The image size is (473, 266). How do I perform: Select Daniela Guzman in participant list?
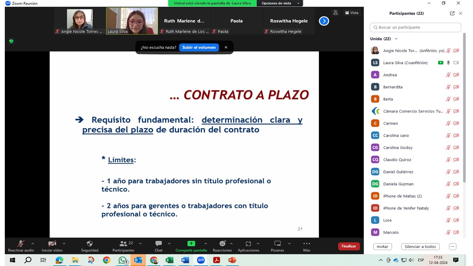tap(416, 184)
